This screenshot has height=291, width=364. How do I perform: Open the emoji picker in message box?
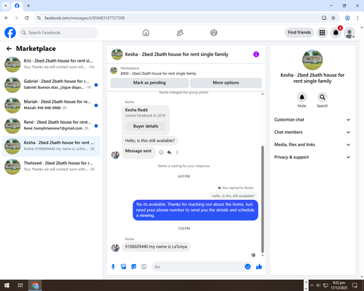click(248, 267)
